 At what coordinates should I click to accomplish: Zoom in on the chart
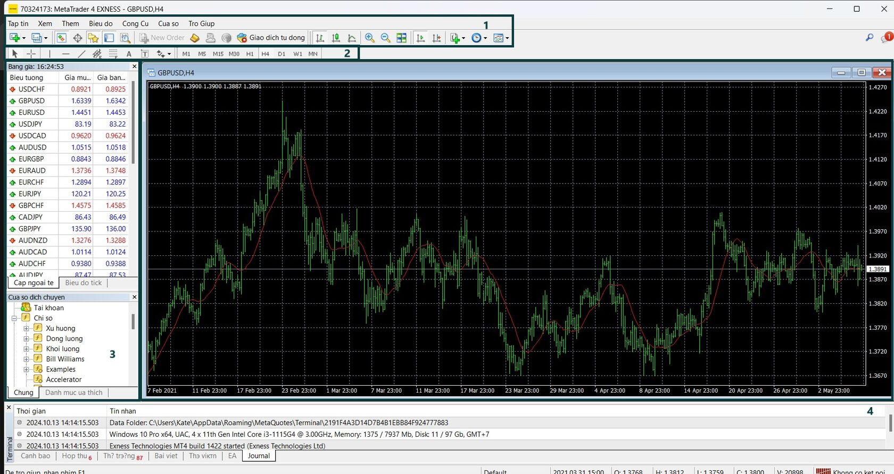369,38
